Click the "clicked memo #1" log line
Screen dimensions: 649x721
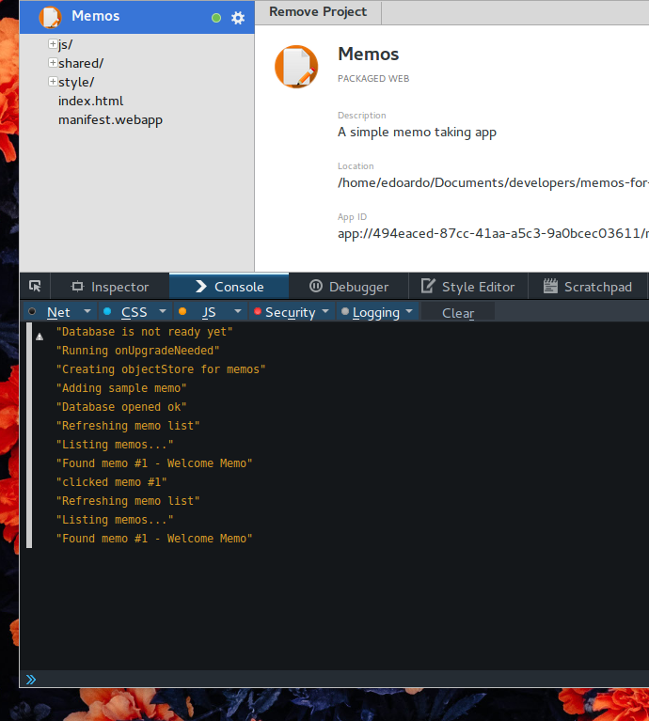(x=111, y=482)
